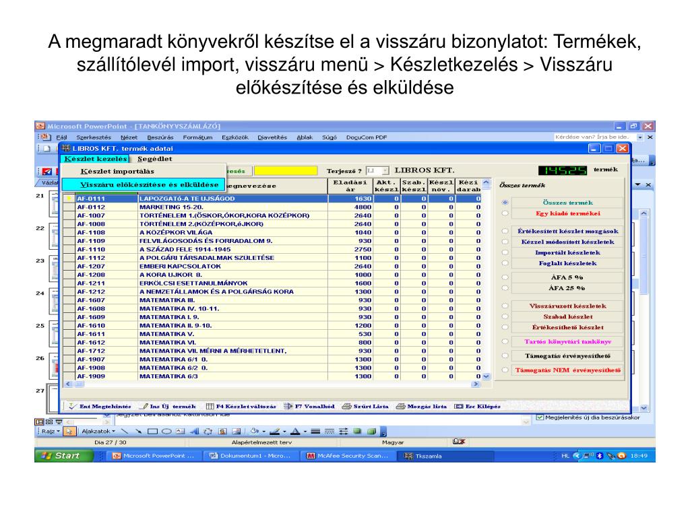
Task: Expand the drawing toolbar options chevron
Action: (x=383, y=432)
